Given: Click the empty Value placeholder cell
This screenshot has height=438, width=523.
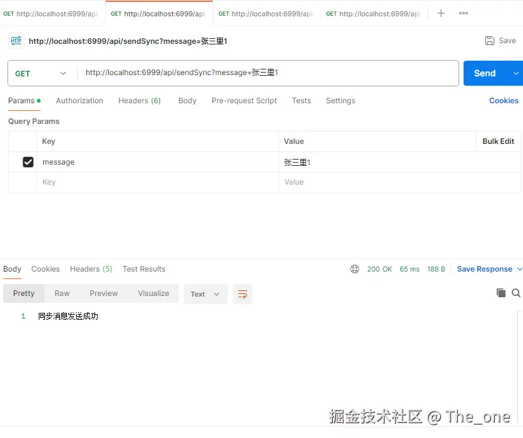Looking at the screenshot, I should [x=399, y=183].
